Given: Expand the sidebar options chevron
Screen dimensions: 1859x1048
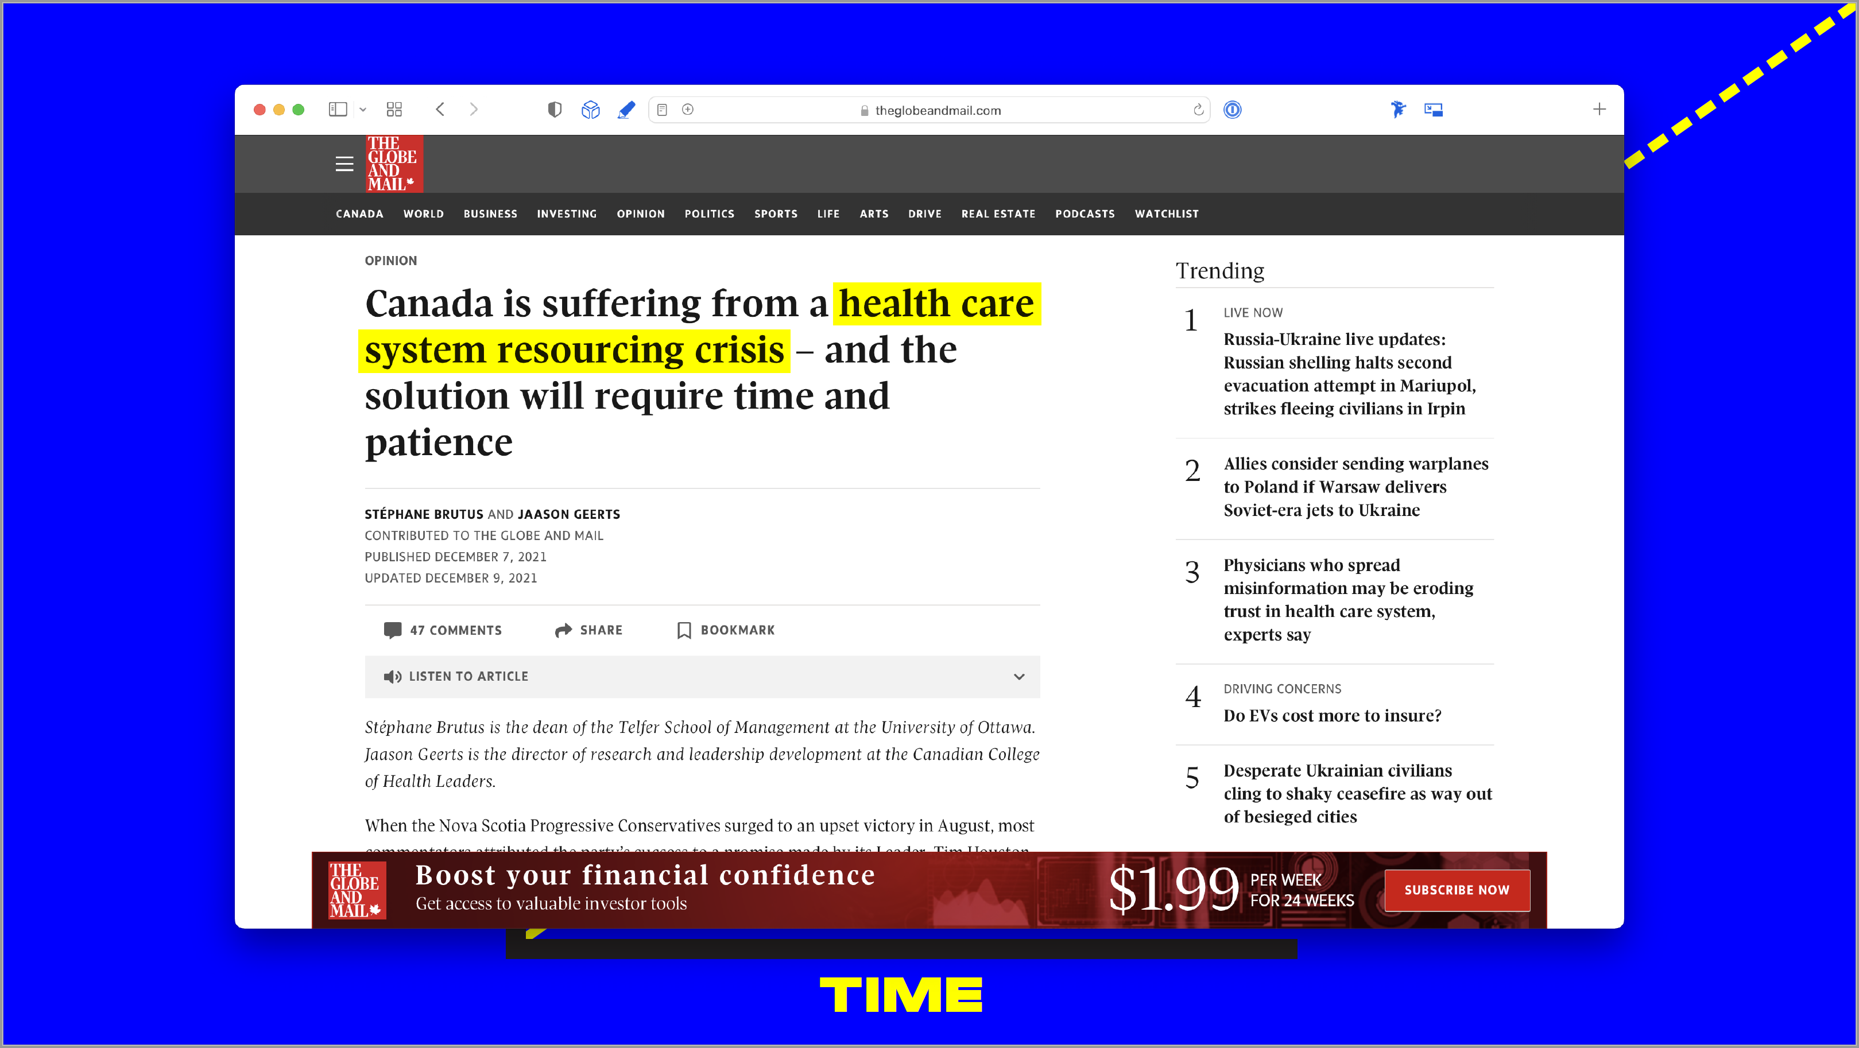Looking at the screenshot, I should [x=363, y=110].
